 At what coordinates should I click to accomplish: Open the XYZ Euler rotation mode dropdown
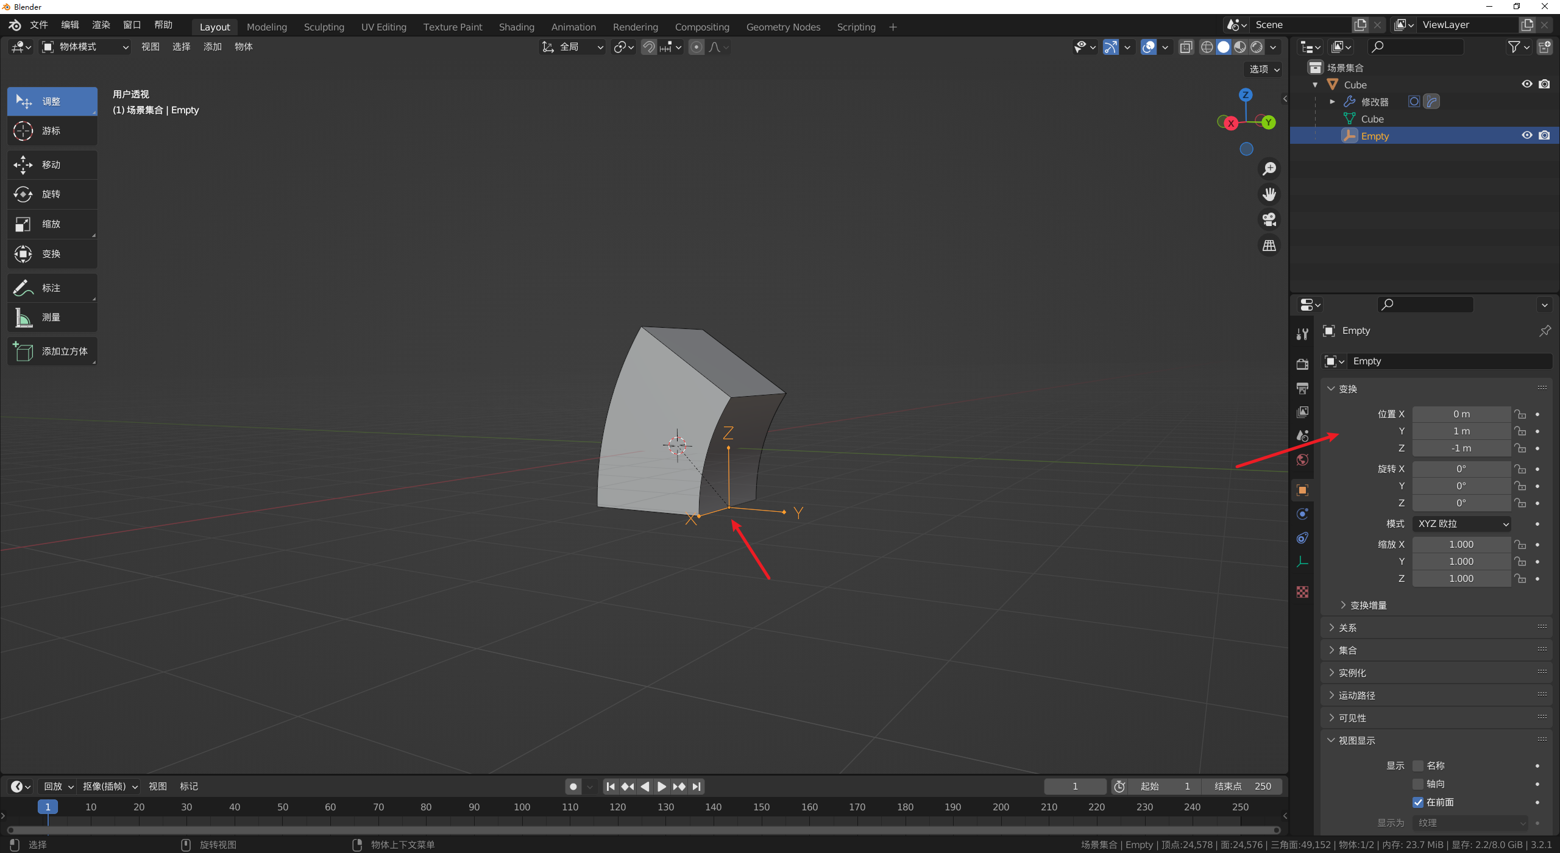point(1462,524)
